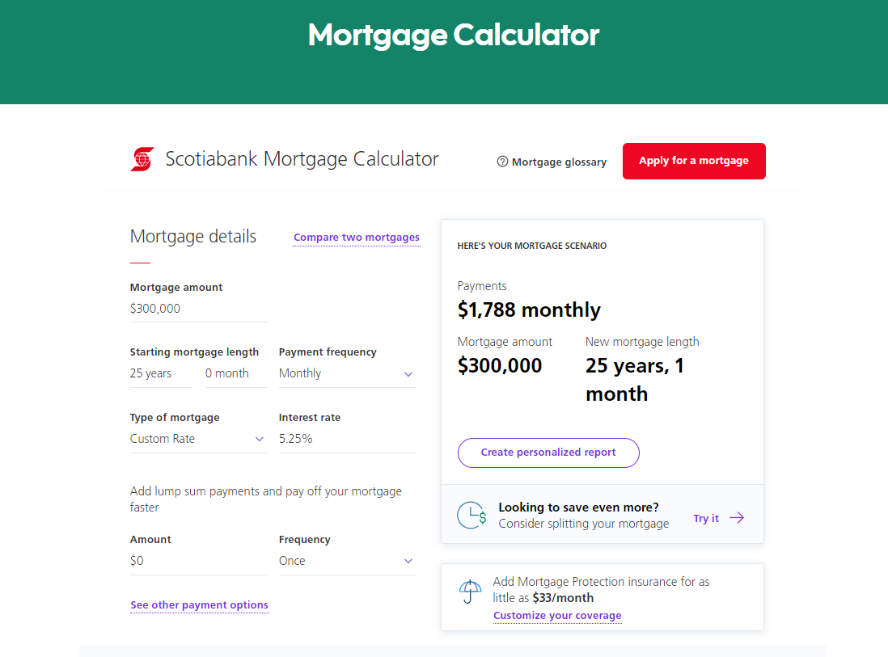Click the 0 month length field
This screenshot has width=888, height=657.
tap(235, 373)
